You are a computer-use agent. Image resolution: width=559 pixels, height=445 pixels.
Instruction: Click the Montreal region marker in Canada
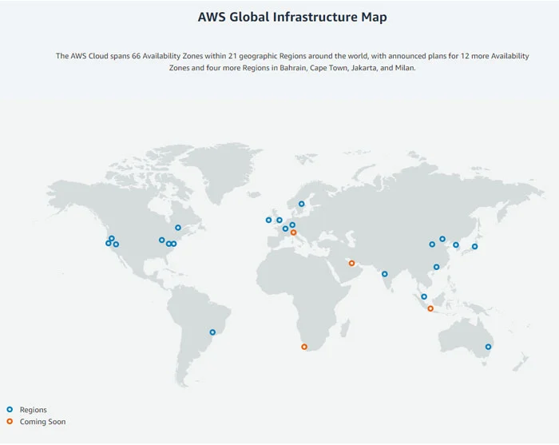[178, 228]
